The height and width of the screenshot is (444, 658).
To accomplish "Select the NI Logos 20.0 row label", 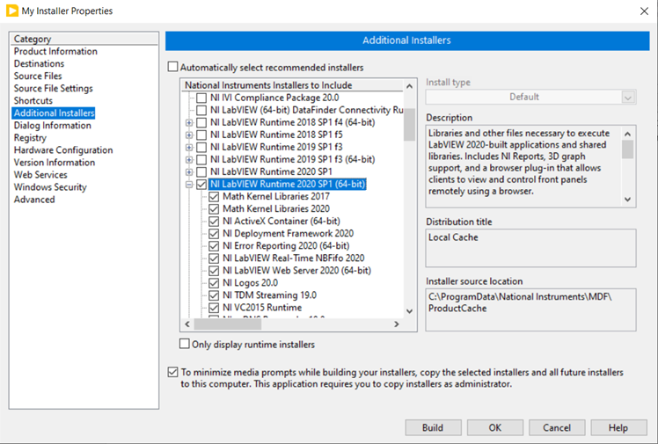I will click(250, 283).
